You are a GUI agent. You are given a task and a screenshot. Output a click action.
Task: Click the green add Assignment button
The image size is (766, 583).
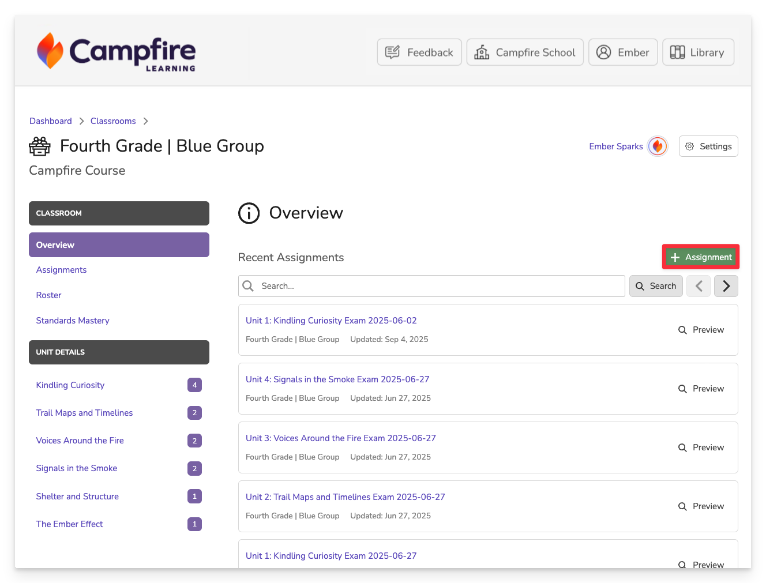point(700,257)
